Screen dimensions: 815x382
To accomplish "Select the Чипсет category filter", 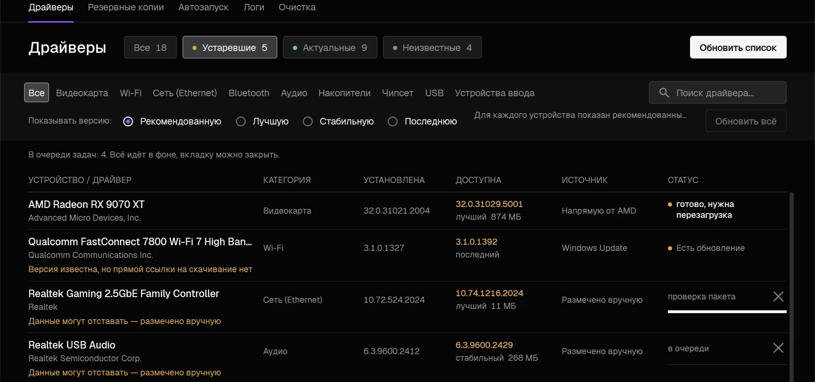I will [398, 93].
